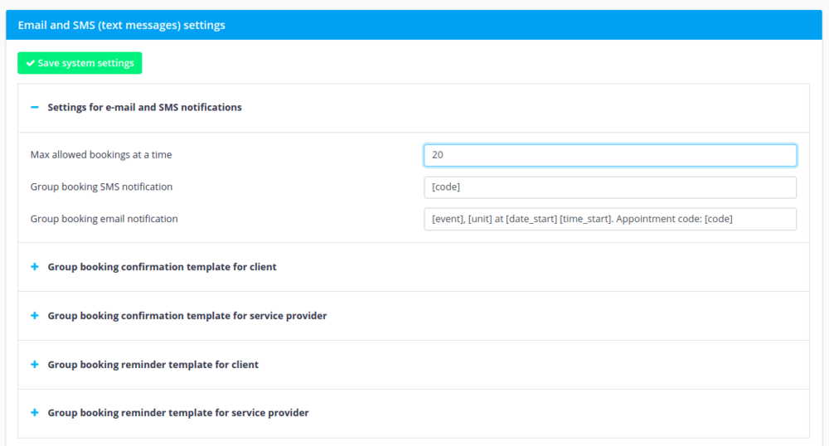The image size is (829, 446).
Task: Open 'Group booking reminder template for client' section
Action: point(153,365)
